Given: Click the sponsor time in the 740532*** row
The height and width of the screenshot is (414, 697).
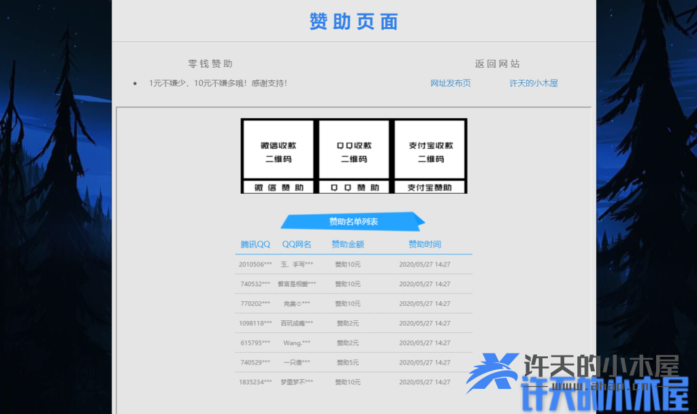Looking at the screenshot, I should tap(425, 284).
